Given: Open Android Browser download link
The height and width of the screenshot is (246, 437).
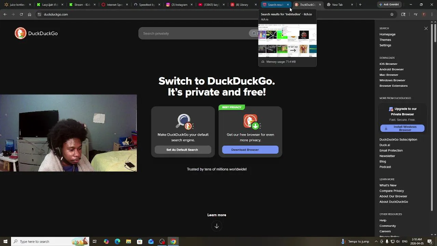Looking at the screenshot, I should [x=391, y=69].
